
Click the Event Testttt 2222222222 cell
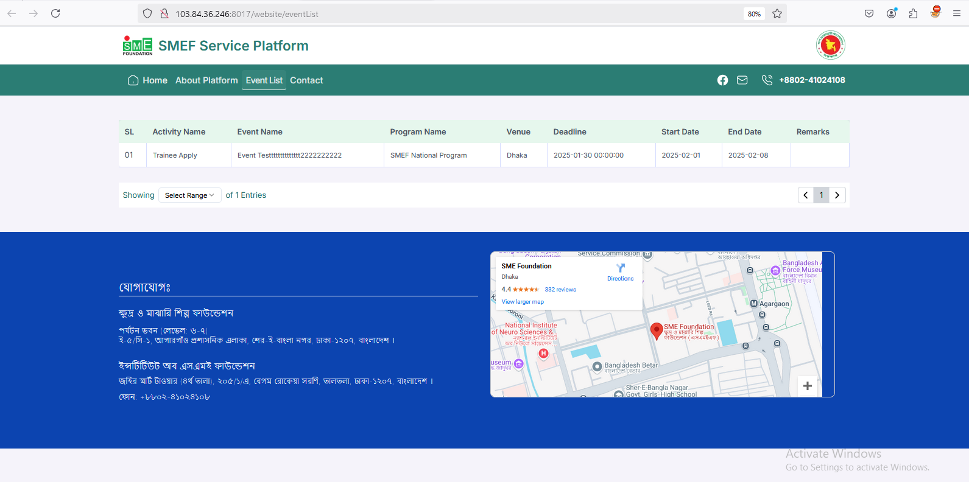point(308,155)
